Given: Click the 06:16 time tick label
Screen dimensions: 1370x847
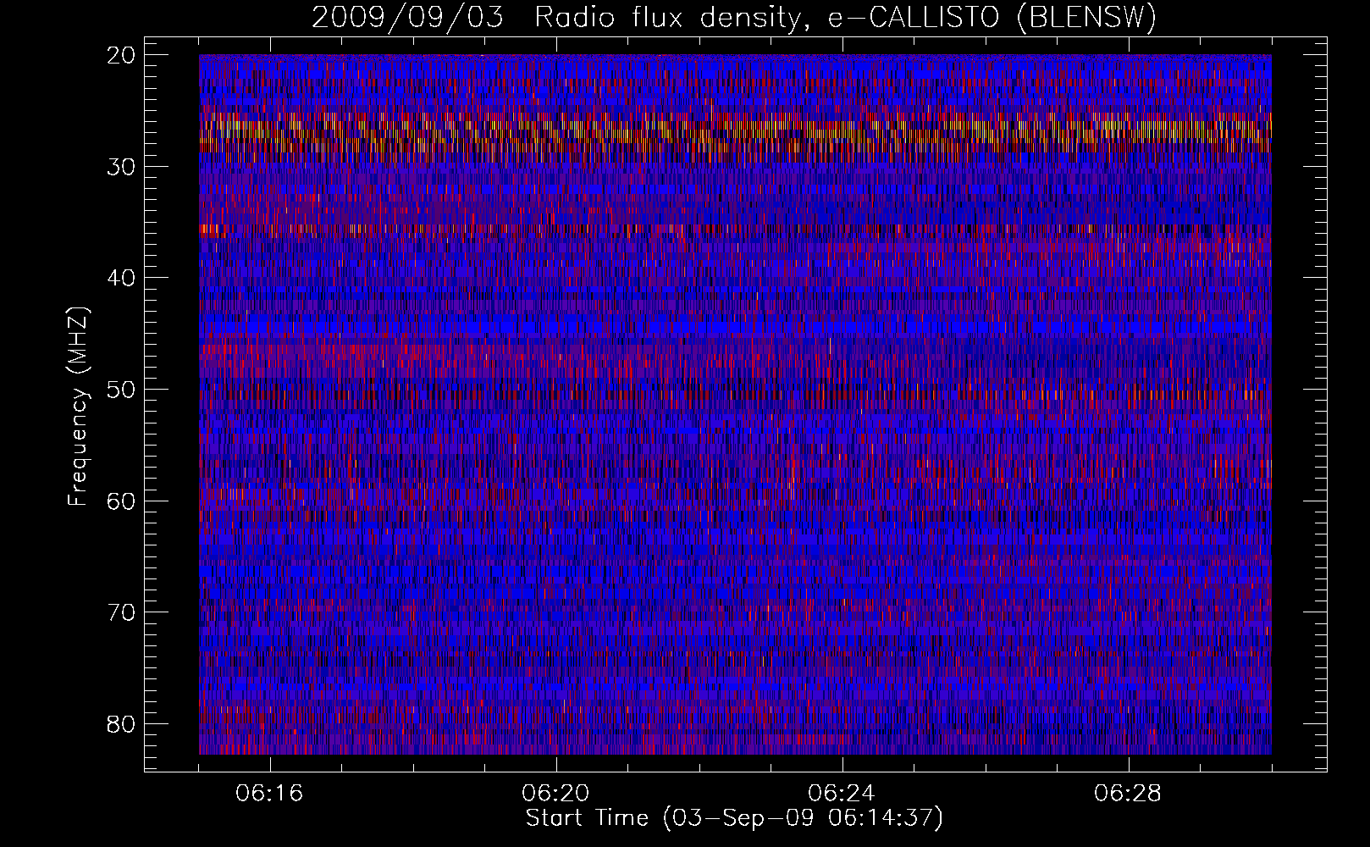Looking at the screenshot, I should click(269, 794).
